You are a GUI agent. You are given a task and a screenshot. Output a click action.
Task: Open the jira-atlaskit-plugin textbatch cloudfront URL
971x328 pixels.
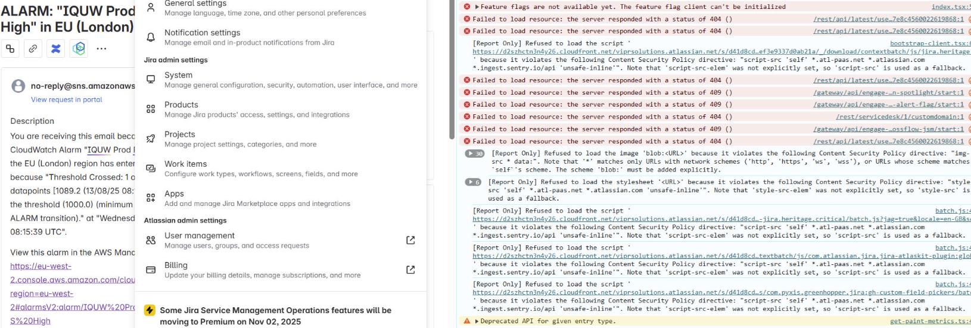[722, 256]
